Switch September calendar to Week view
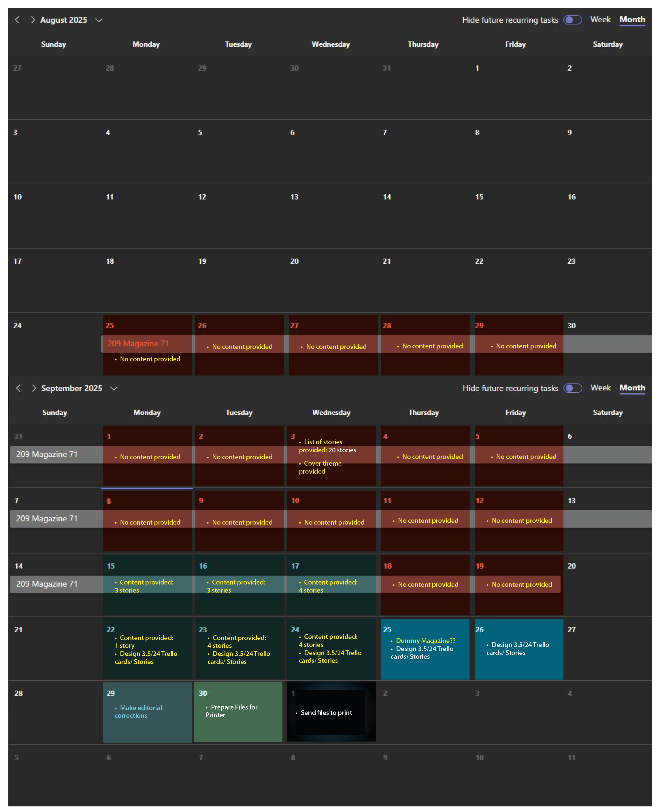 coord(600,387)
